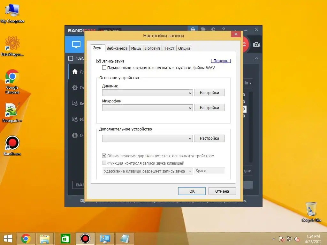The height and width of the screenshot is (245, 327).
Task: Open Bandicam folder icon in title bar
Action: 203,29
